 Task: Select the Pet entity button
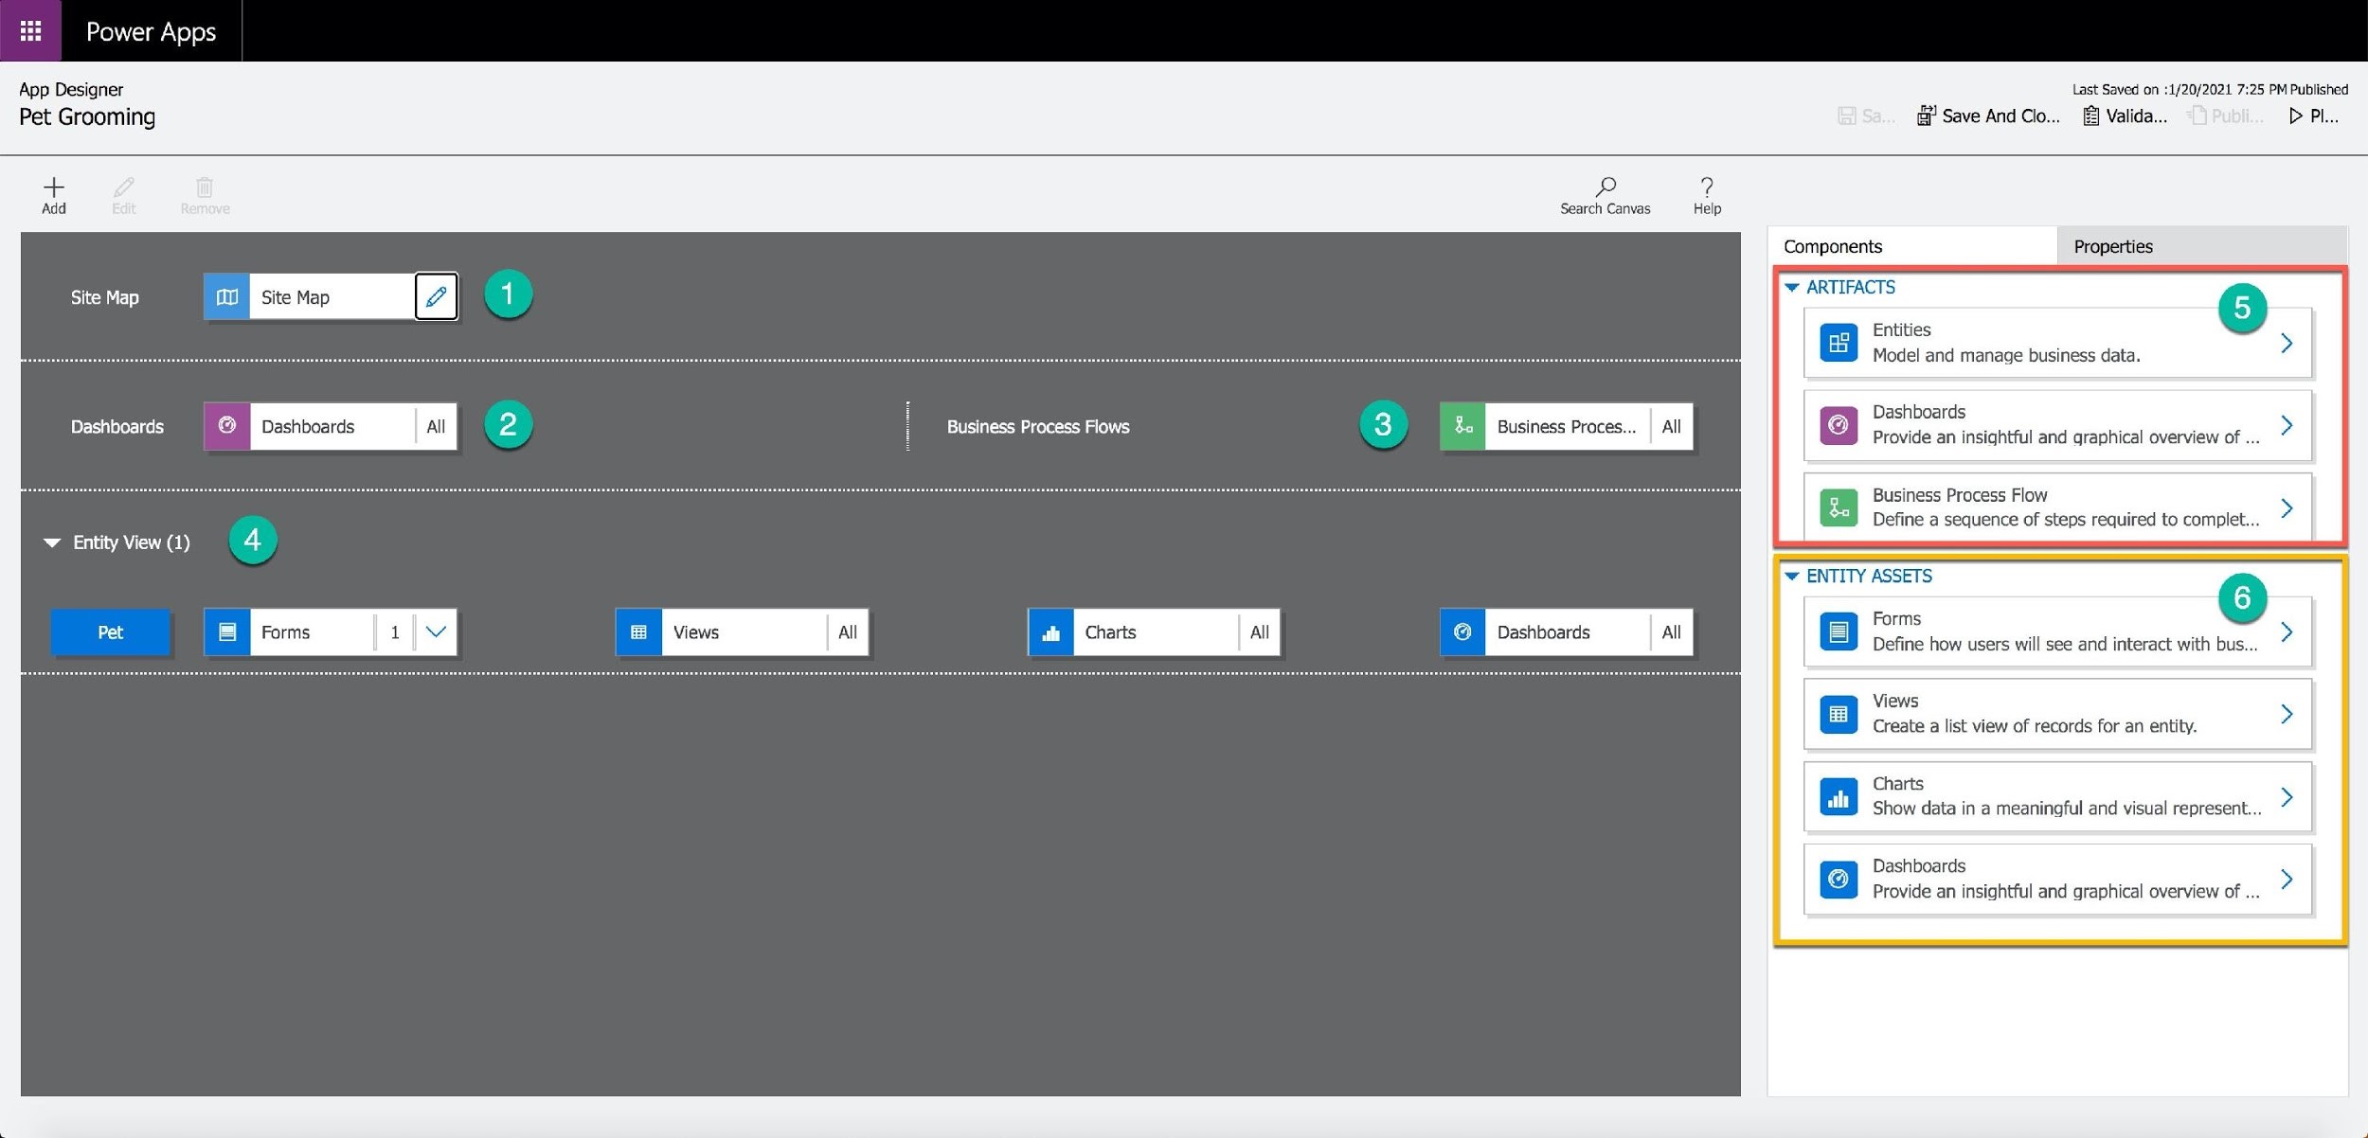111,631
